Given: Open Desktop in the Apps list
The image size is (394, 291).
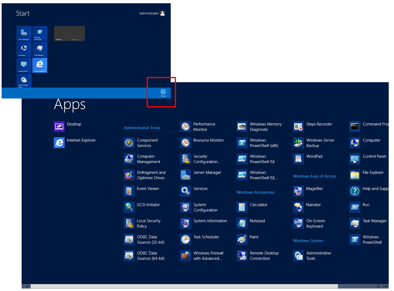Looking at the screenshot, I should (68, 126).
